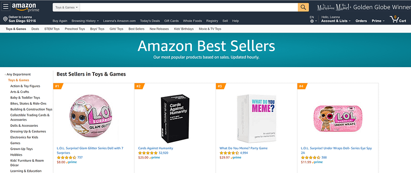Open star ratings for Cards Against Humanity
Viewport: 411px width, 173px height.
point(147,153)
